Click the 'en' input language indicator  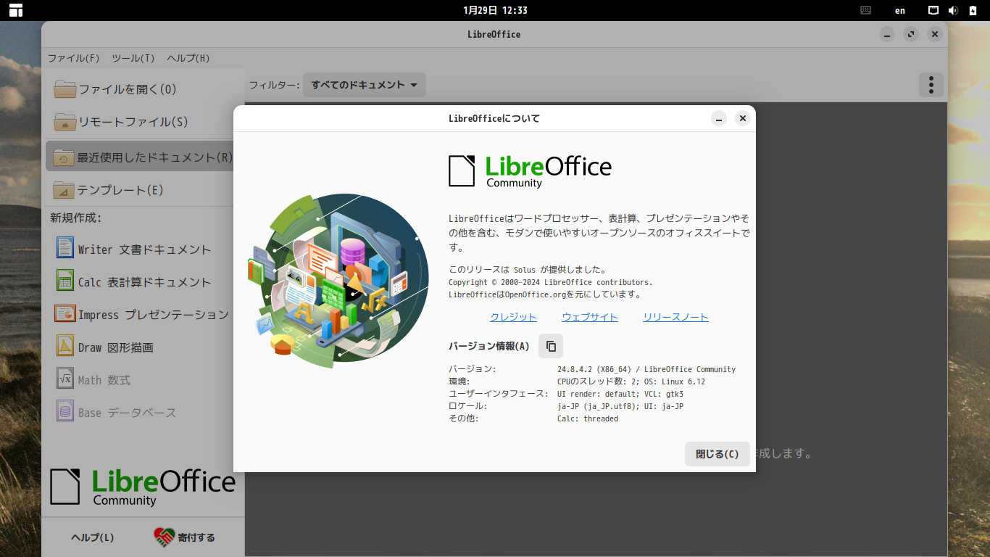900,10
